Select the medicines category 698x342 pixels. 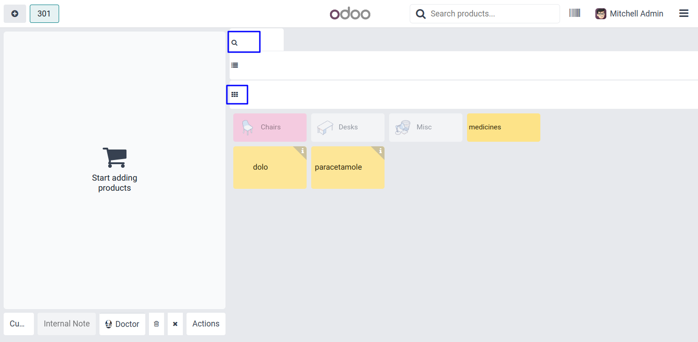503,127
